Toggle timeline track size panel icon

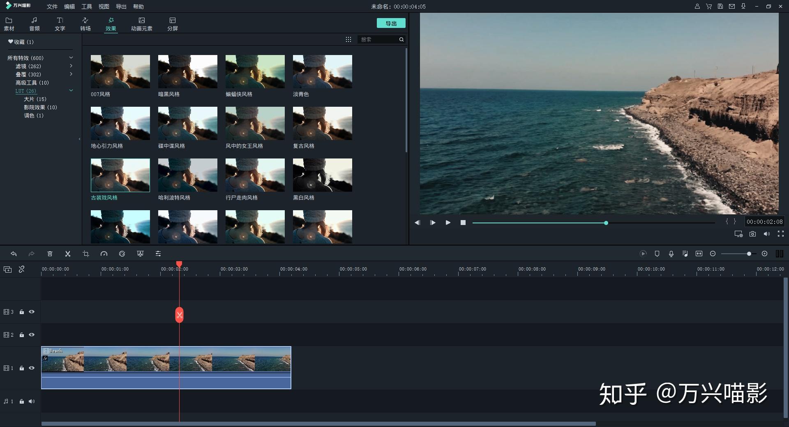point(779,254)
